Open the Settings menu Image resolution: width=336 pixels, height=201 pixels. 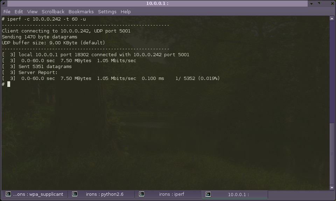tap(107, 12)
